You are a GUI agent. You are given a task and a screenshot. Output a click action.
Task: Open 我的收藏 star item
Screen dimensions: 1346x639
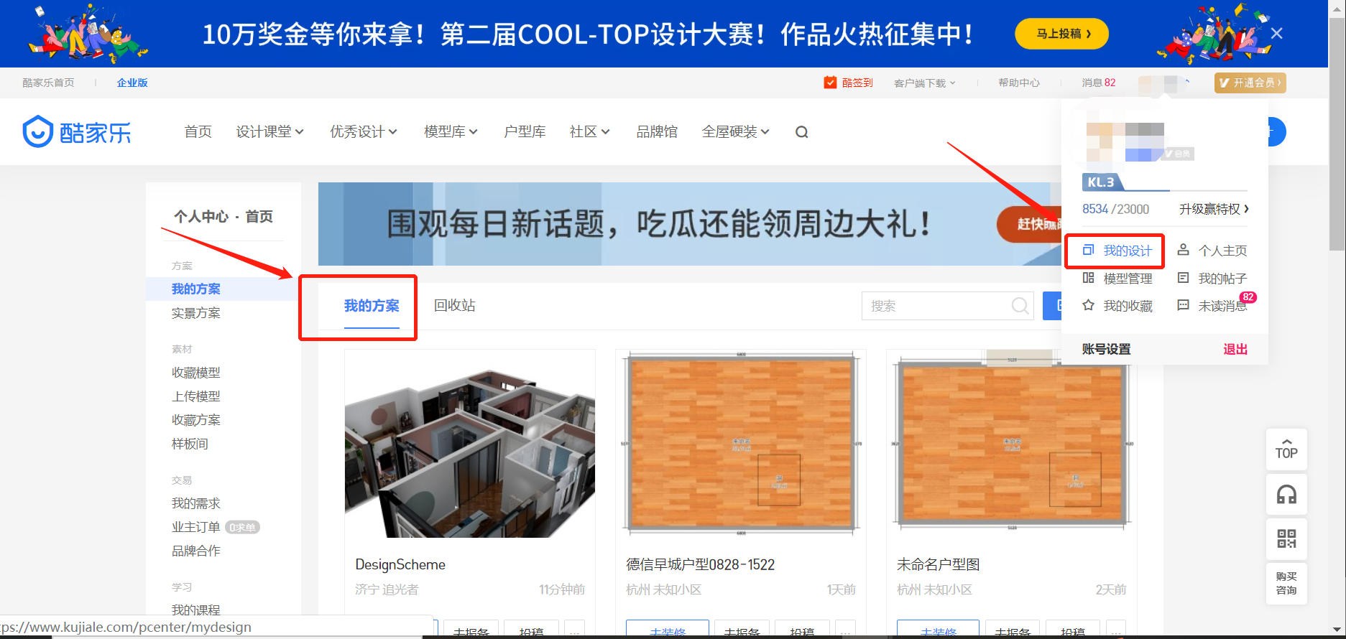pyautogui.click(x=1117, y=306)
